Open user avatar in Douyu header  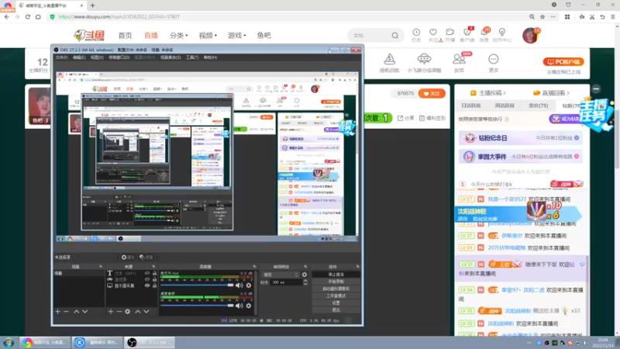coord(530,36)
